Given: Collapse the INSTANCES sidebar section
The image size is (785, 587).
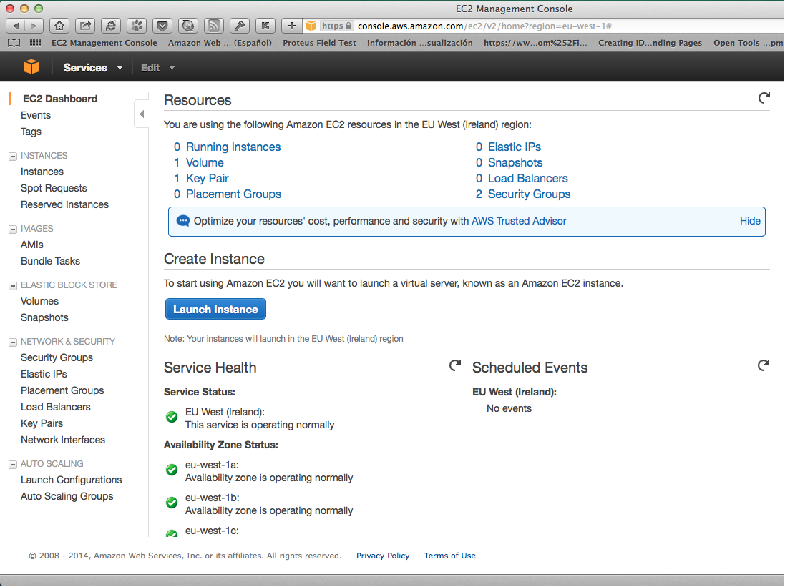Looking at the screenshot, I should [12, 156].
